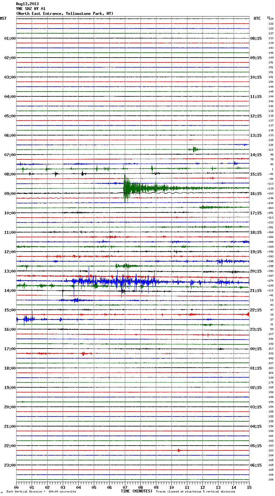Viewport: 275px width, 496px height.
Task: Pick the "14:15" UTC time label
Action: pyautogui.click(x=256, y=155)
